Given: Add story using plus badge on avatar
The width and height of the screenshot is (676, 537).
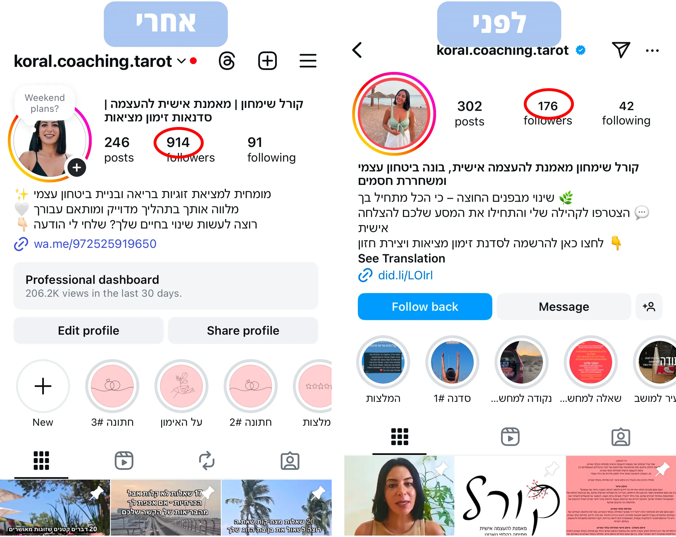Looking at the screenshot, I should tap(77, 167).
